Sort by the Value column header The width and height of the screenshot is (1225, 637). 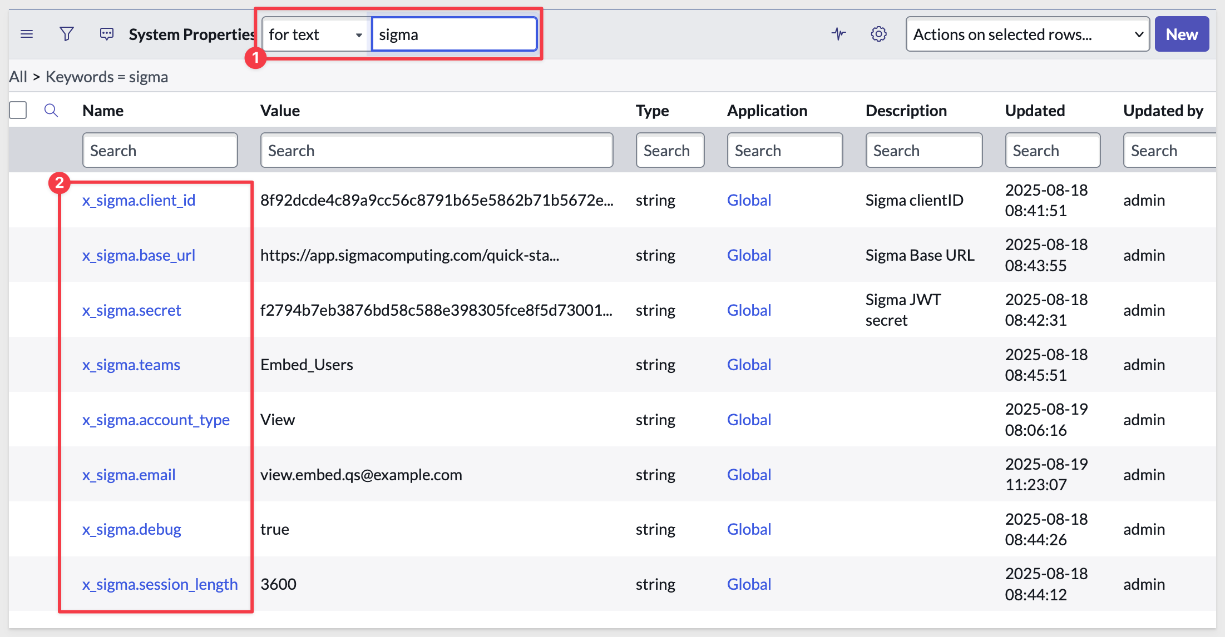point(280,111)
